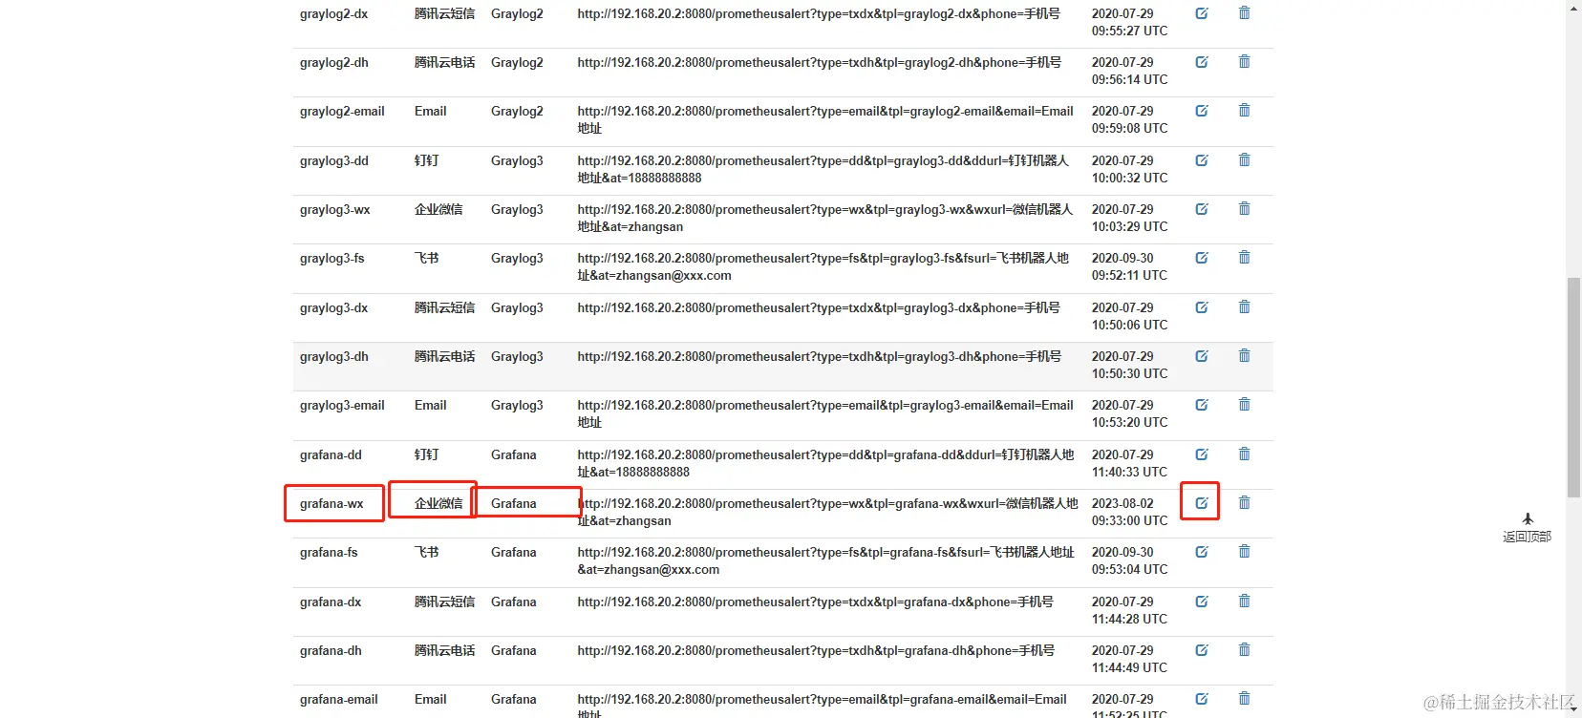The height and width of the screenshot is (718, 1582).
Task: Click the grafana-dx URL text
Action: [815, 602]
